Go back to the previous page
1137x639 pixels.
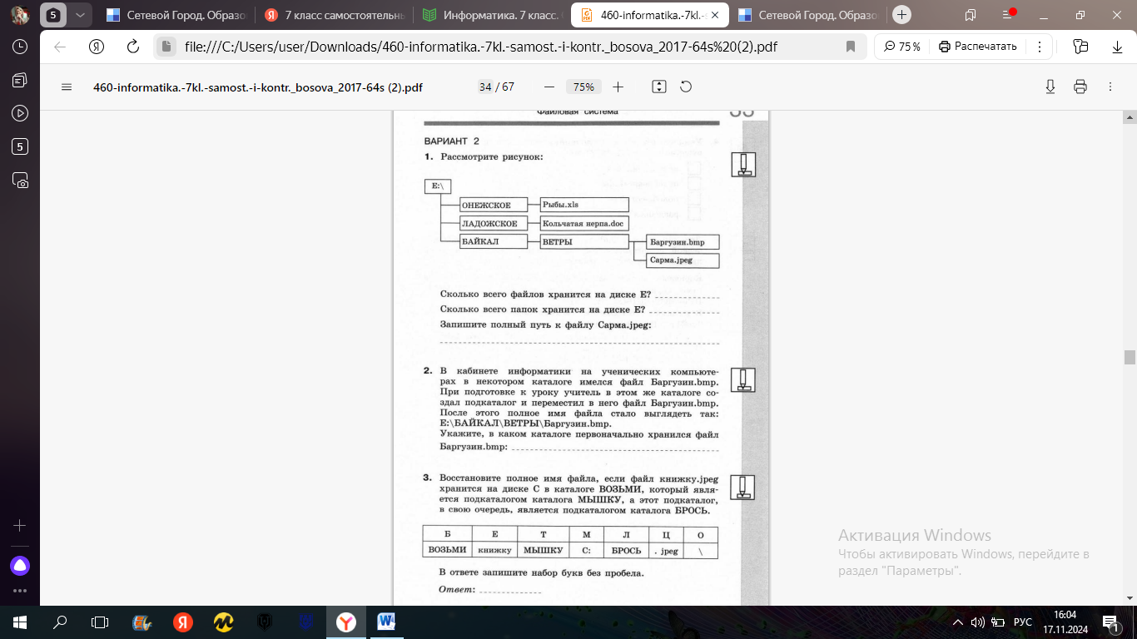pyautogui.click(x=60, y=47)
